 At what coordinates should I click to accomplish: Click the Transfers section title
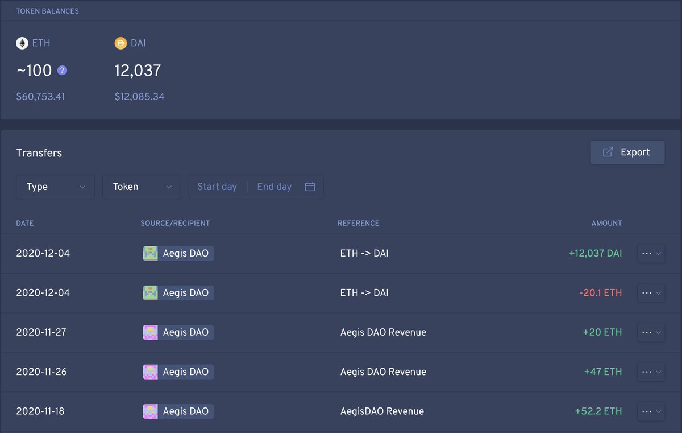(39, 153)
